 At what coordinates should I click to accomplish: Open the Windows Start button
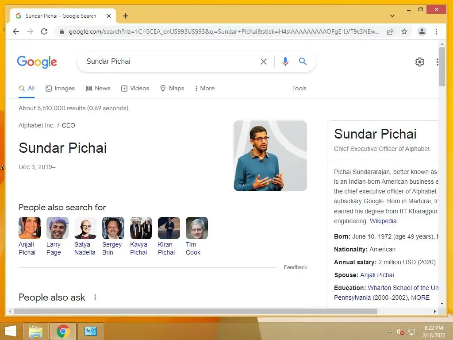tap(11, 331)
